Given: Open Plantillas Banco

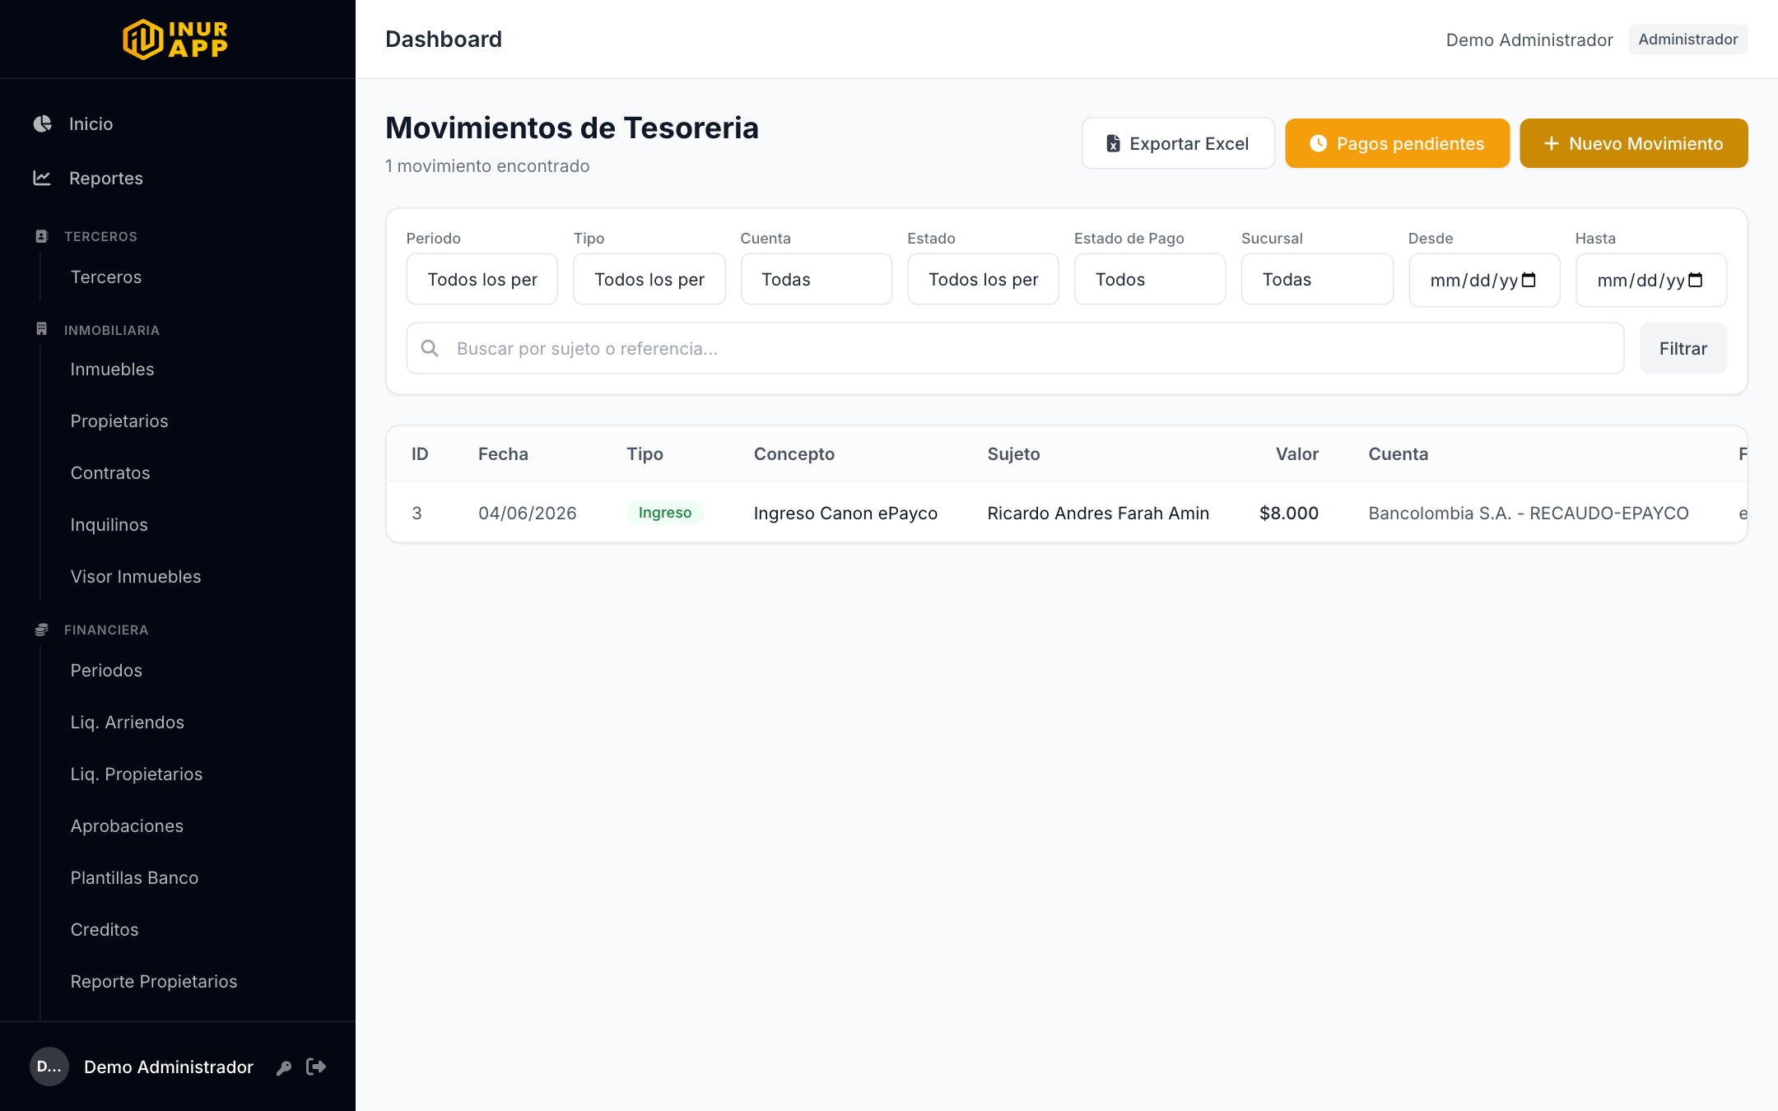Looking at the screenshot, I should click(135, 878).
